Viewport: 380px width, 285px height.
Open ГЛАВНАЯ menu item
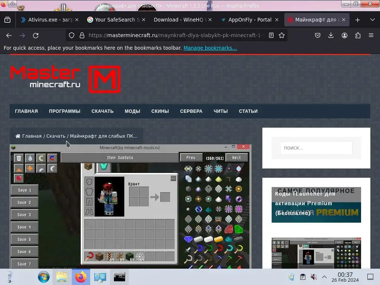26,111
